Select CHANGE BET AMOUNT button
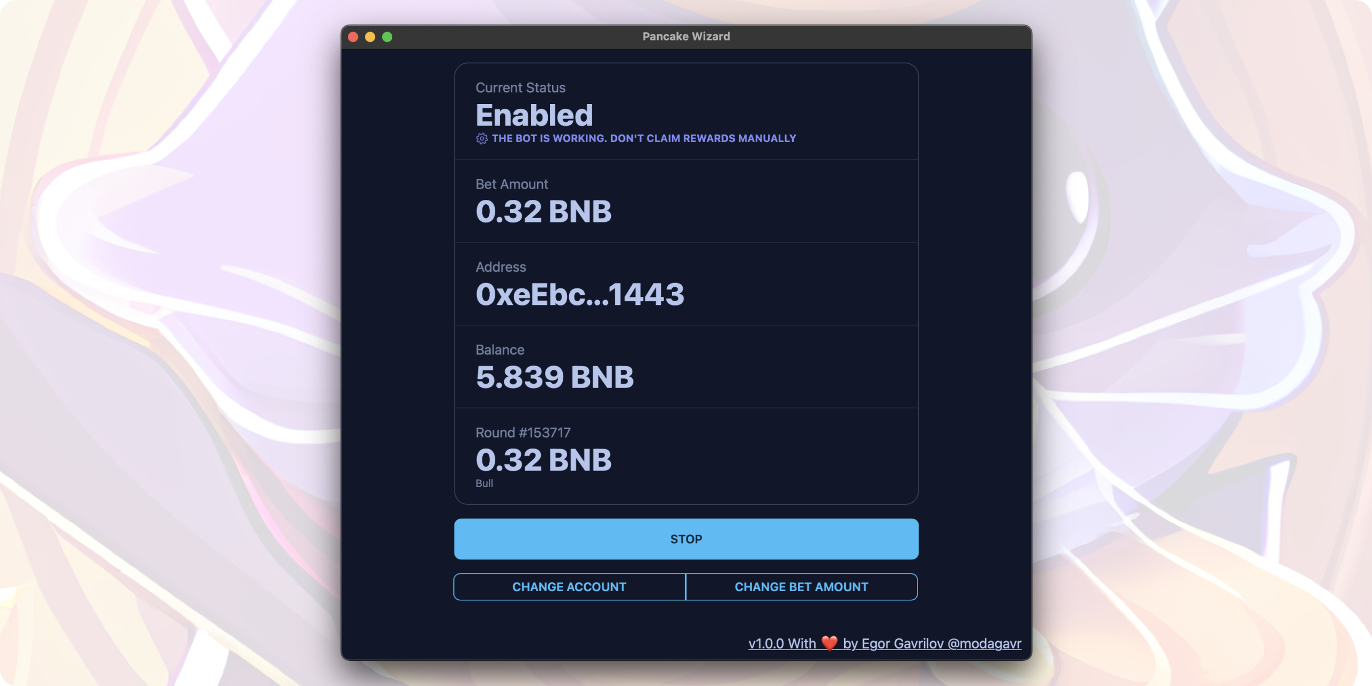Viewport: 1372px width, 686px height. pos(801,587)
